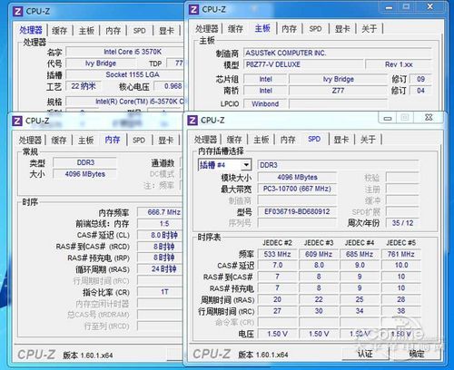Open the 主板 tab in the SPD window
This screenshot has height=370, width=454.
261,140
